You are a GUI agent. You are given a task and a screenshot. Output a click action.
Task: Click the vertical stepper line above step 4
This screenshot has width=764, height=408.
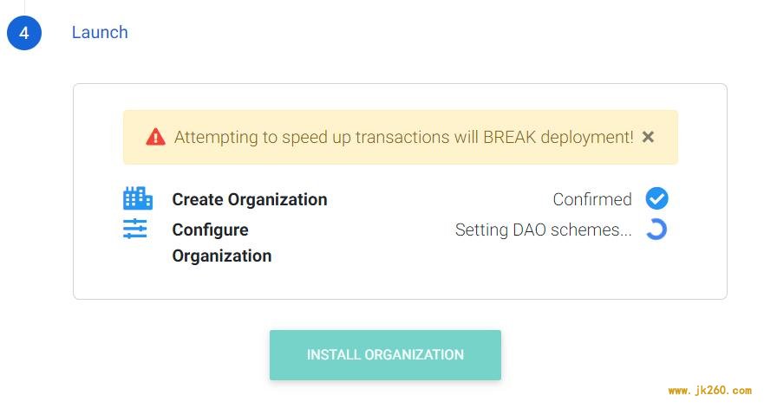click(24, 7)
